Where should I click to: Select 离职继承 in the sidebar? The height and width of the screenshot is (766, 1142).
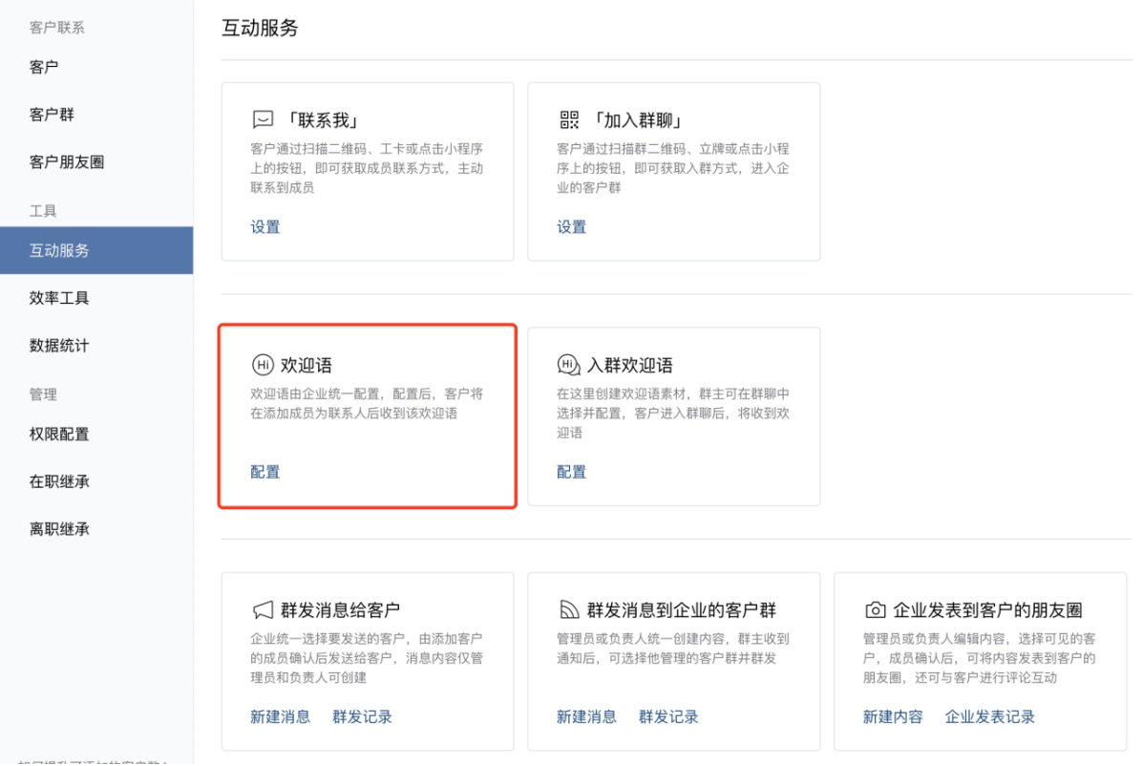click(x=59, y=529)
